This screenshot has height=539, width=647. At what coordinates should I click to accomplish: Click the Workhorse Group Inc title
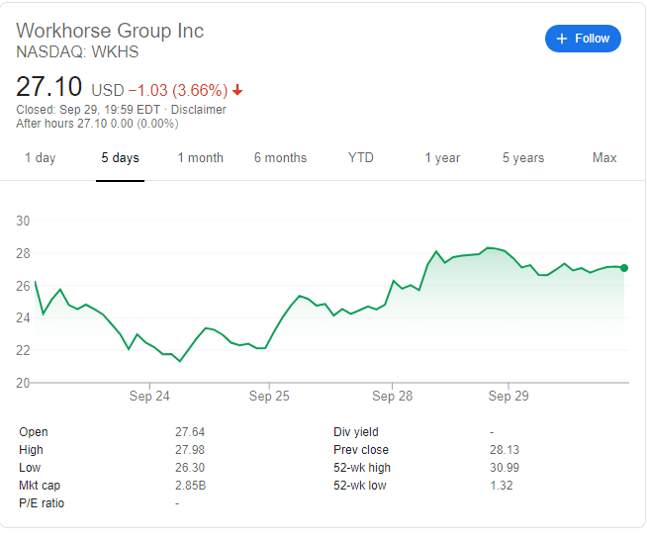[110, 31]
